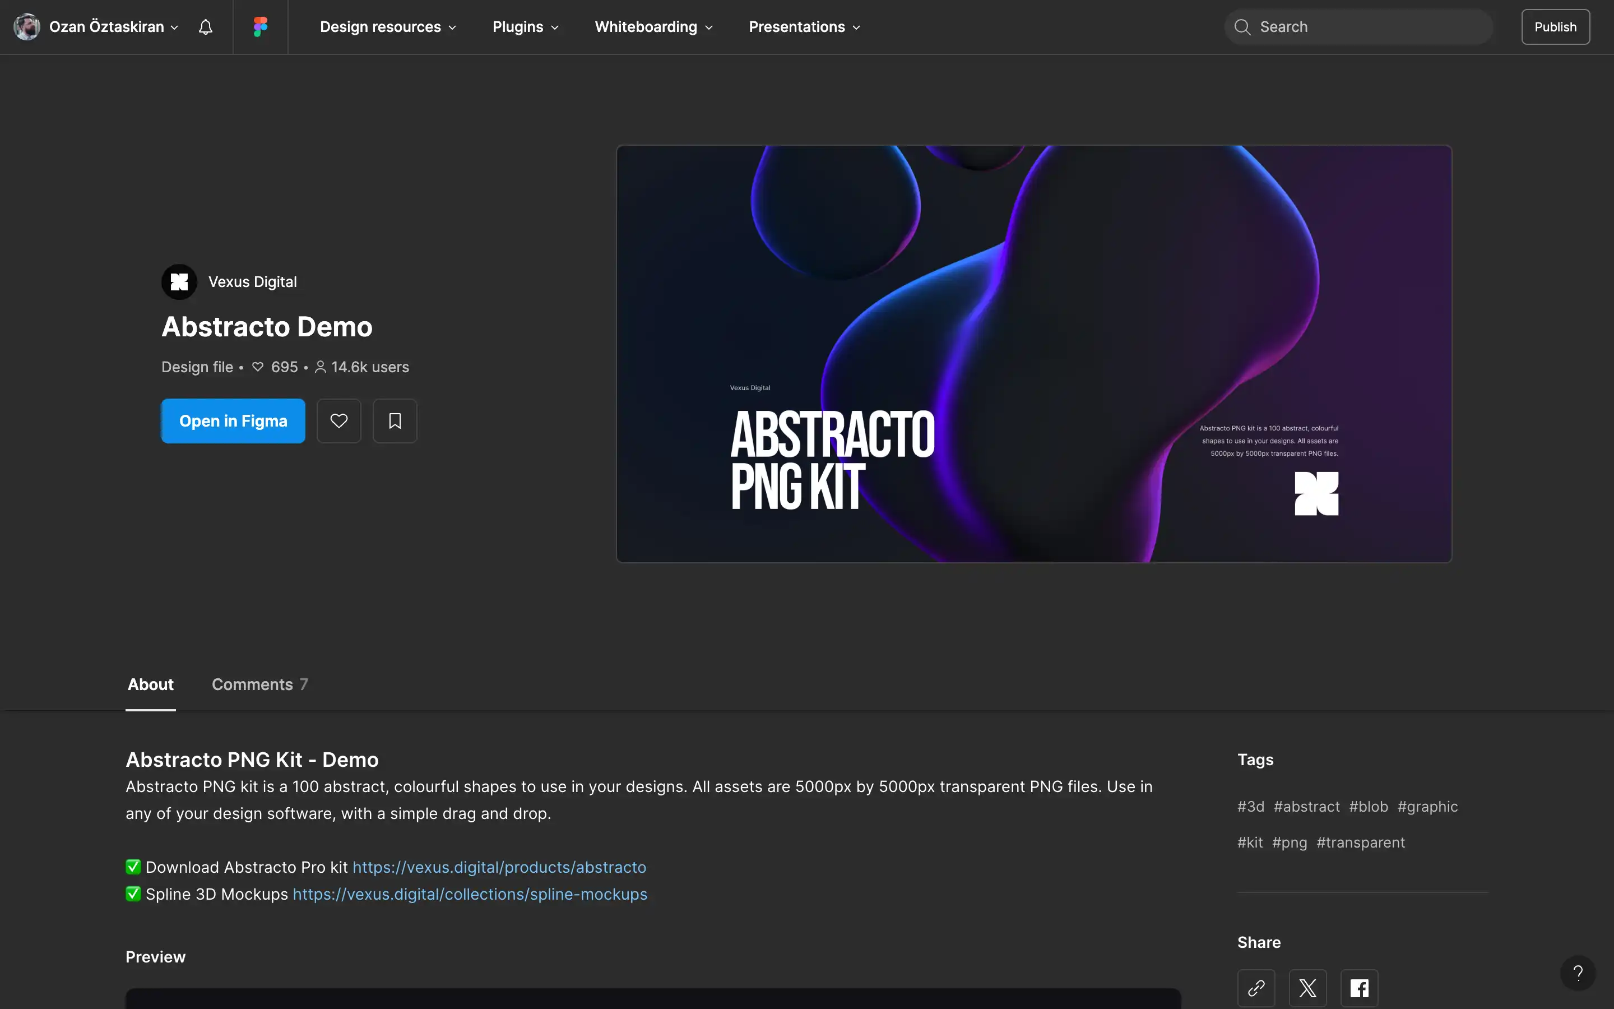1614x1009 pixels.
Task: Open the notifications bell
Action: tap(206, 27)
